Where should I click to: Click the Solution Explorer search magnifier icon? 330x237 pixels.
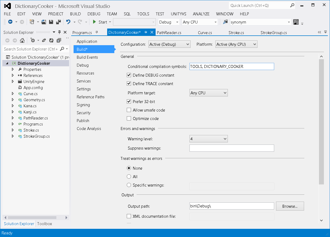pos(62,49)
